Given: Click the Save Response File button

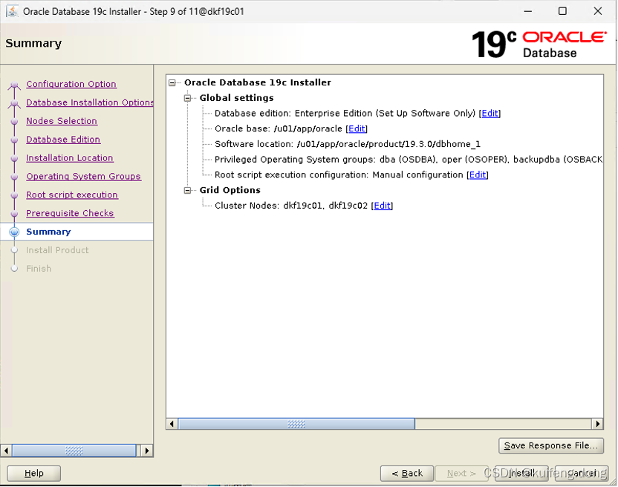Looking at the screenshot, I should pyautogui.click(x=551, y=446).
